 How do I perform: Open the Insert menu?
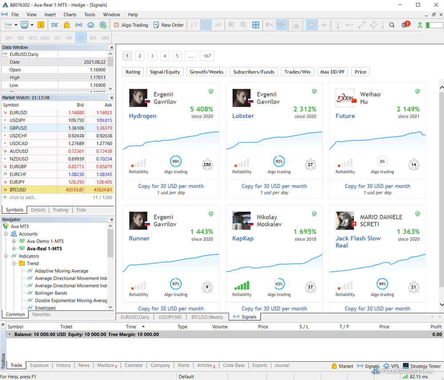click(x=50, y=15)
